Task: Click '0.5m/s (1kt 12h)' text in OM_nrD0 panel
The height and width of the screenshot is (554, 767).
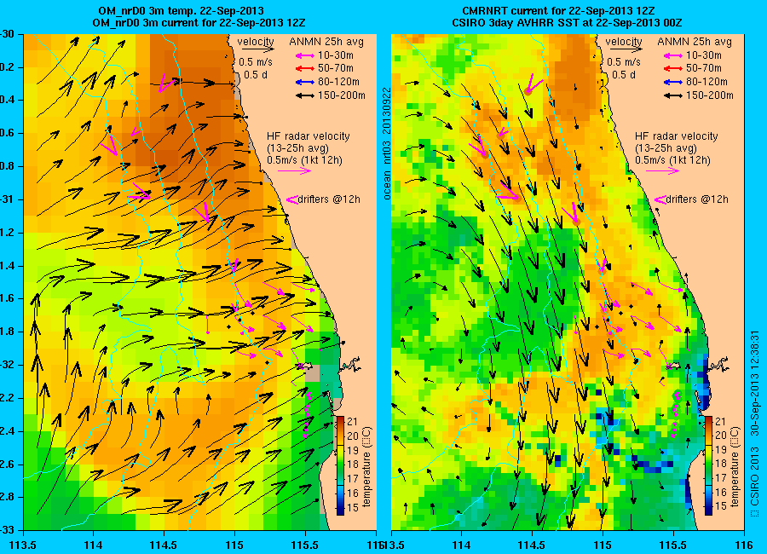Action: 305,160
